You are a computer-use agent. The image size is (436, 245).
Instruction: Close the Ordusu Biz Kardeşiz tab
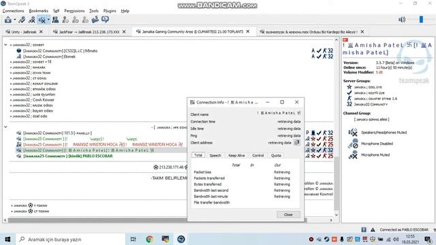[x=362, y=32]
